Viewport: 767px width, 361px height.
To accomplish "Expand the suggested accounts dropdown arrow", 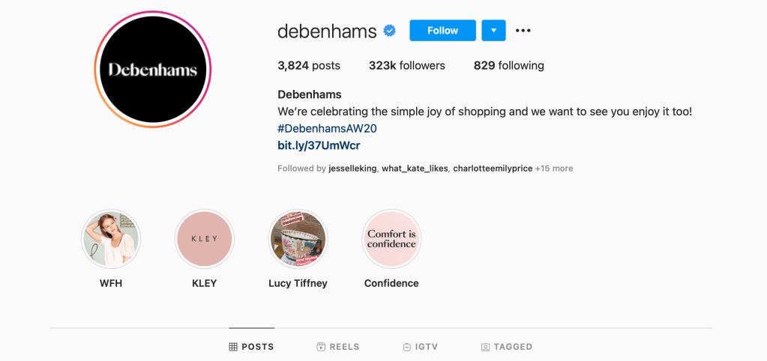I will tap(493, 31).
